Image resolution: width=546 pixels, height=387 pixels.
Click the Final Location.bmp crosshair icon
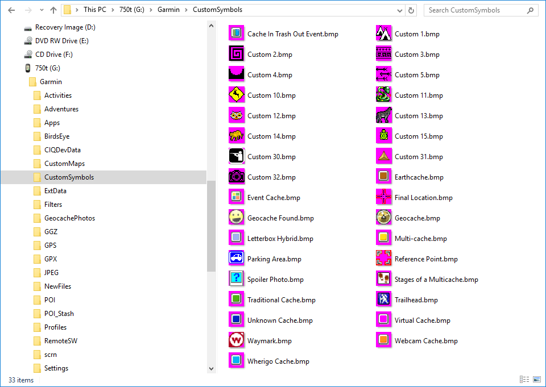pyautogui.click(x=384, y=197)
